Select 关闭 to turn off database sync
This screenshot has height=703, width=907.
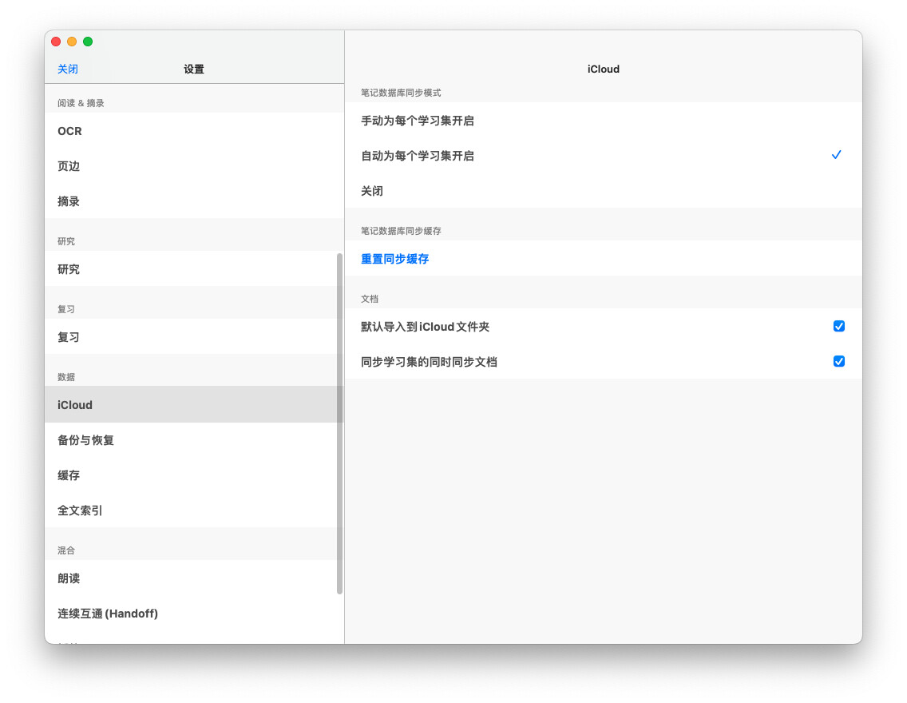[372, 191]
